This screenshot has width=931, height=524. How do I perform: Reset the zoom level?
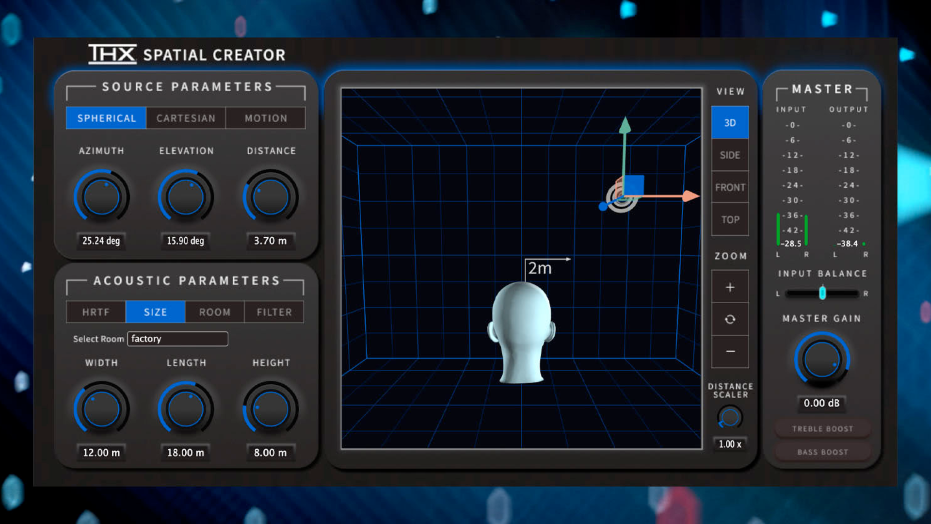(729, 319)
